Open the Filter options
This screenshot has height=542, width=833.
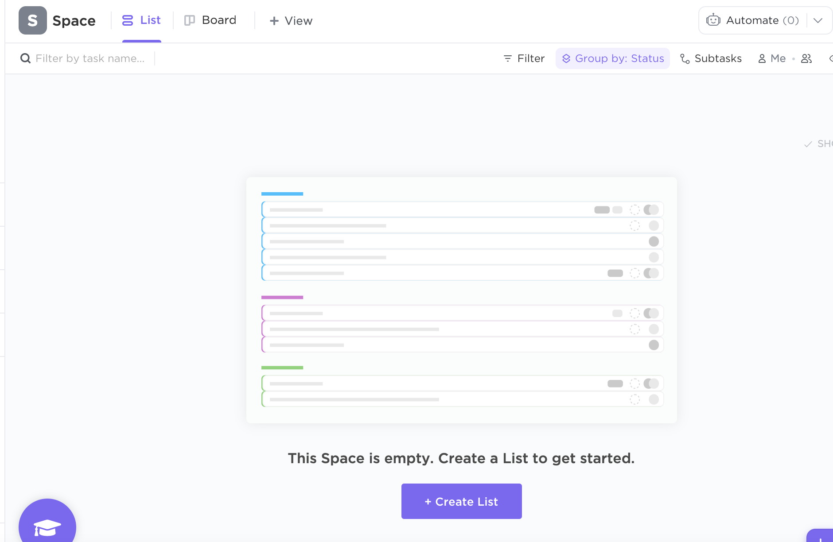pos(524,58)
